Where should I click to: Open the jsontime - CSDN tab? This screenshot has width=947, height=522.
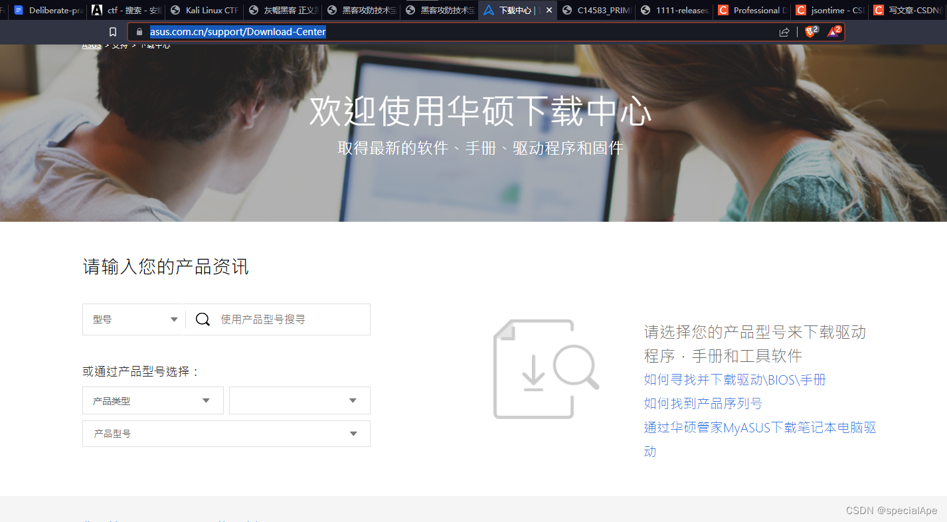(831, 11)
